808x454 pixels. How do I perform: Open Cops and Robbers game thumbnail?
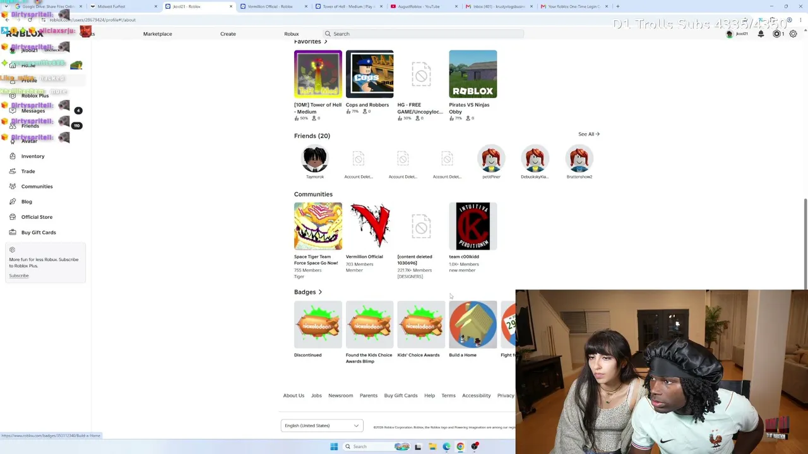[x=370, y=74]
